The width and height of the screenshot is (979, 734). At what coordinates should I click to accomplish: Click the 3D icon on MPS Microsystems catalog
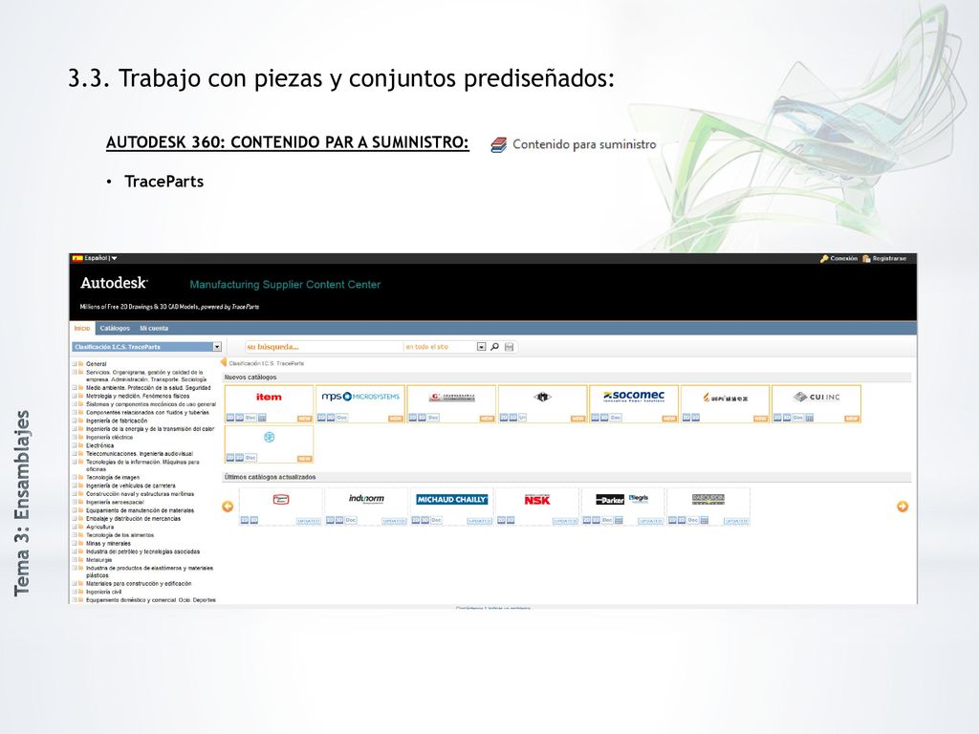coord(330,418)
